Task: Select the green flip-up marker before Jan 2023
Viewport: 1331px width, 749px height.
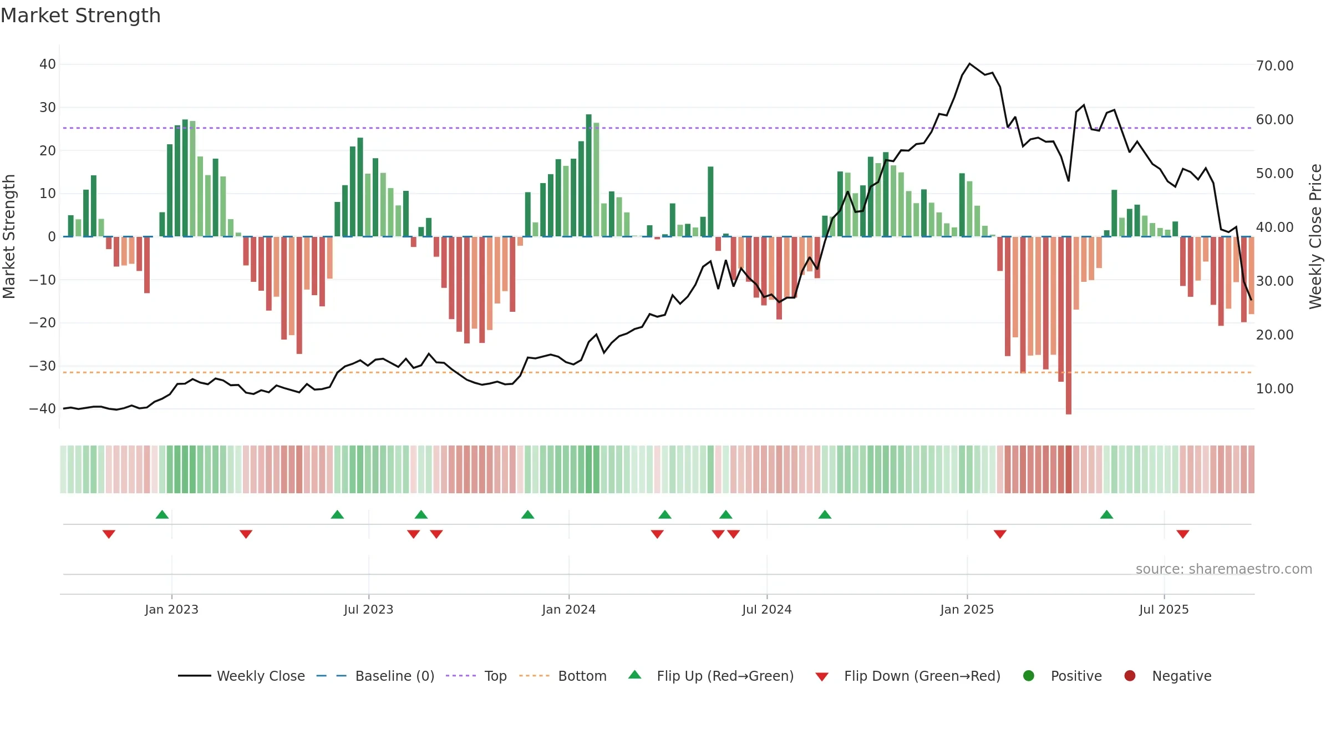Action: 162,514
